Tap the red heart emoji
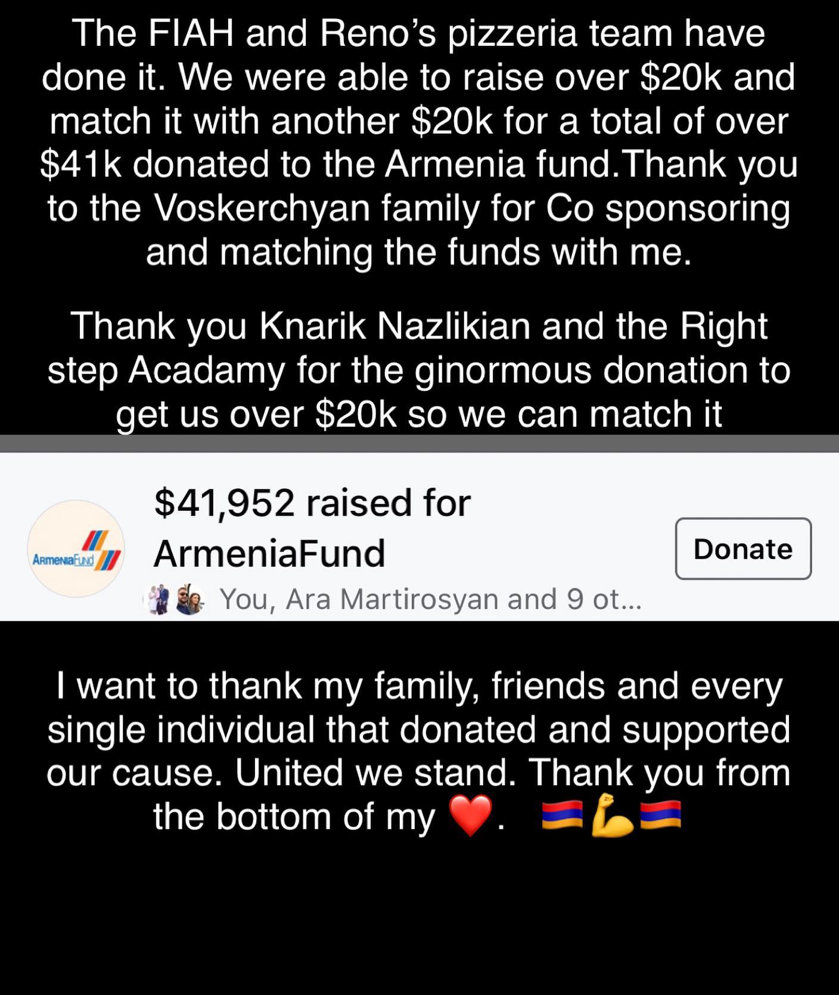This screenshot has height=995, width=839. click(x=471, y=816)
